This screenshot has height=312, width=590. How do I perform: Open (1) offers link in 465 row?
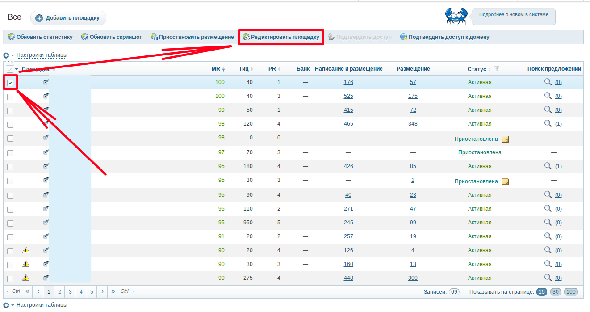click(x=558, y=124)
